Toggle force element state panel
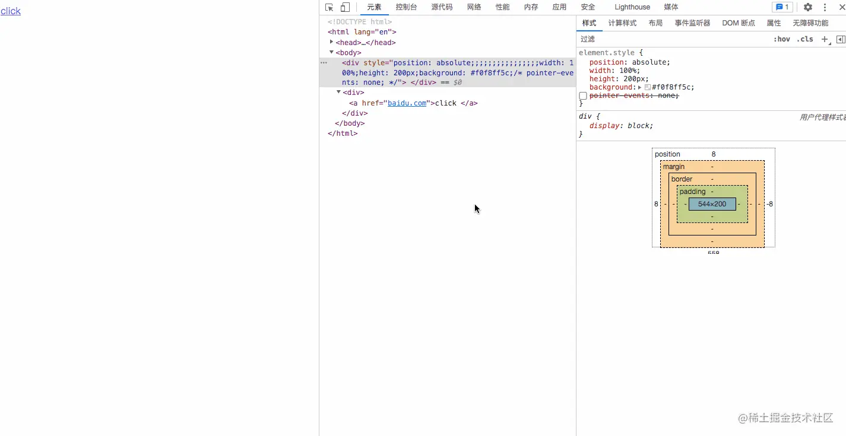Image resolution: width=846 pixels, height=436 pixels. pyautogui.click(x=782, y=39)
